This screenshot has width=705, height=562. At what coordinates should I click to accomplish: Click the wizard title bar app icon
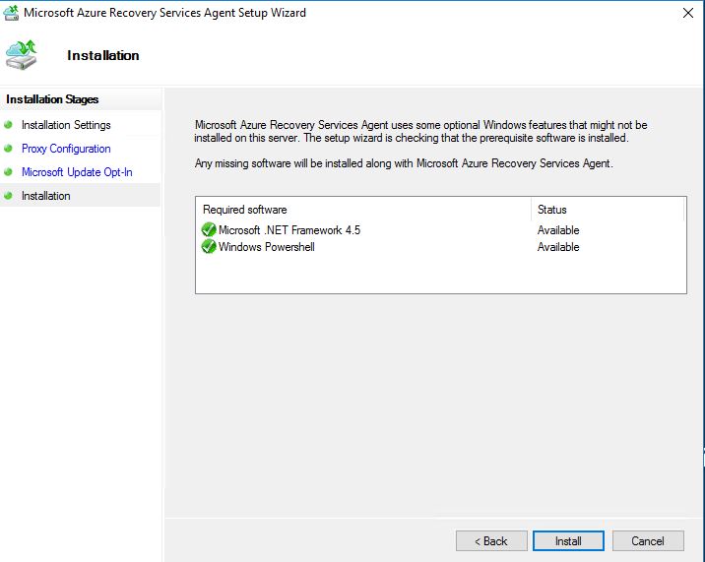coord(11,13)
